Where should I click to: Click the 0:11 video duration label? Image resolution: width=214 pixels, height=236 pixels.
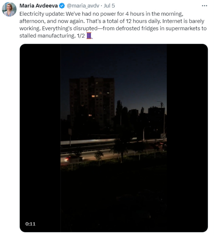[30, 224]
